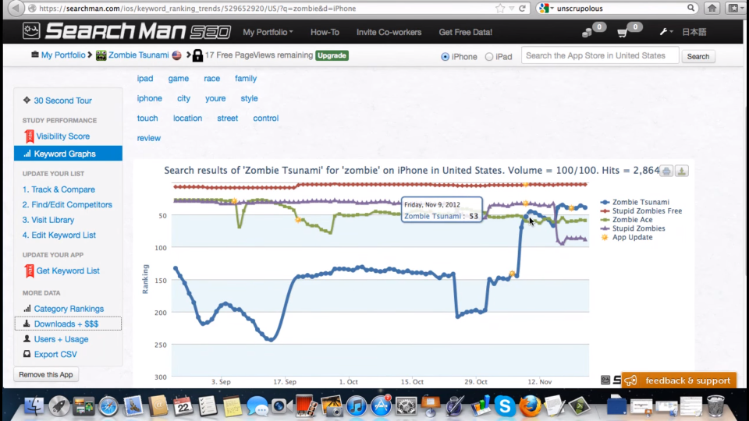Open feedback & support panel
This screenshot has height=421, width=749.
pos(679,381)
